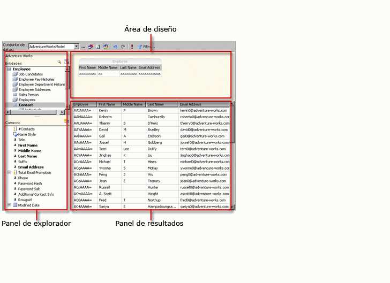This screenshot has width=390, height=283.
Task: Click the Modified Date calendar icon
Action: (x=15, y=205)
